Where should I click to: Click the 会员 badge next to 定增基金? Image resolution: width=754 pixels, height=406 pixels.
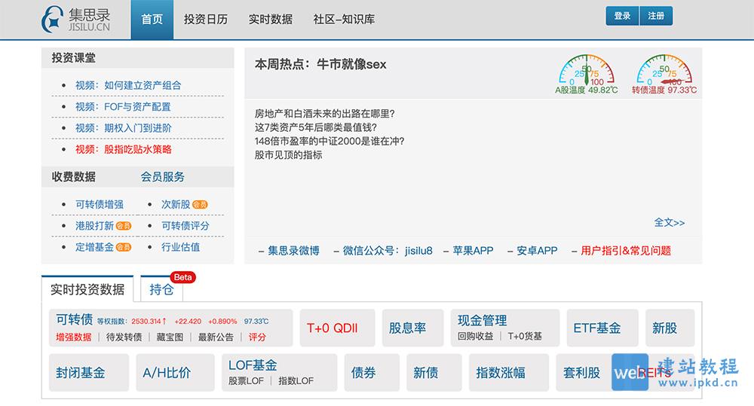pos(124,248)
